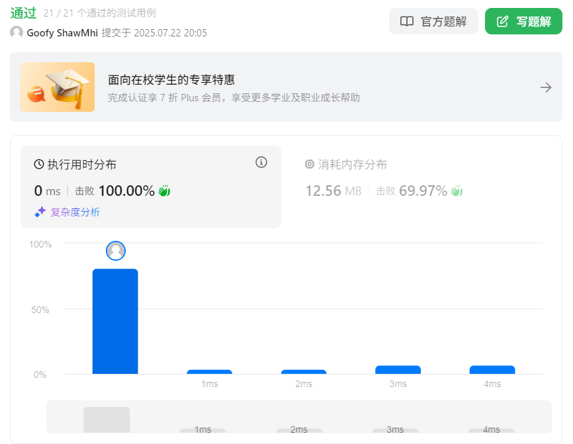Click the clapping hands icon after 69.97%
573x444 pixels.
click(457, 191)
